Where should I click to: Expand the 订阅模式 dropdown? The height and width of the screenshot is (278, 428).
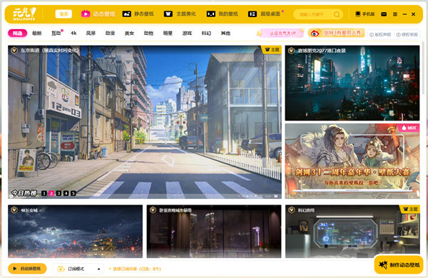pos(78,269)
